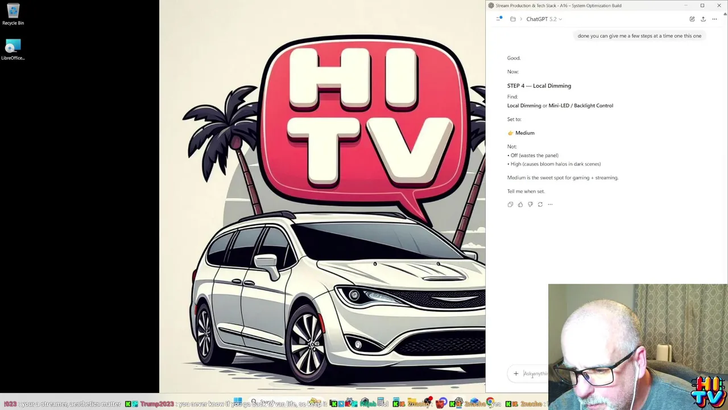Focus the Ask anything message field

pos(535,374)
